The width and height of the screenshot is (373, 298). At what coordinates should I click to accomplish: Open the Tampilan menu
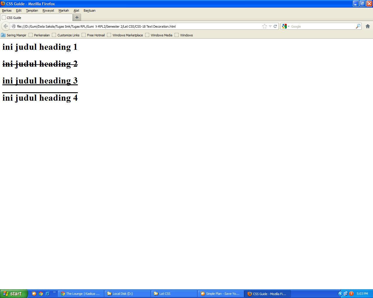tap(32, 10)
